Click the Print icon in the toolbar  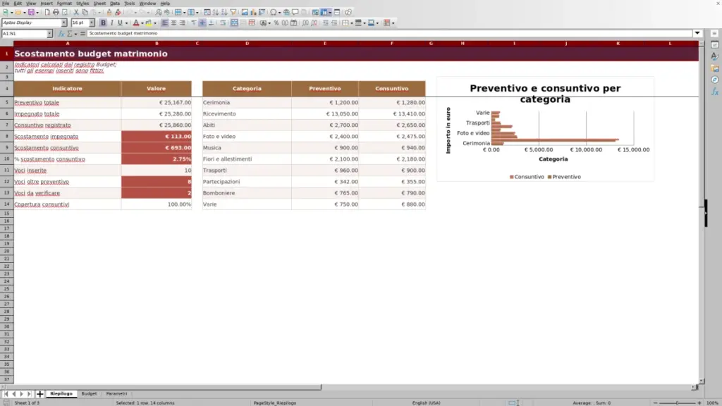[x=56, y=13]
